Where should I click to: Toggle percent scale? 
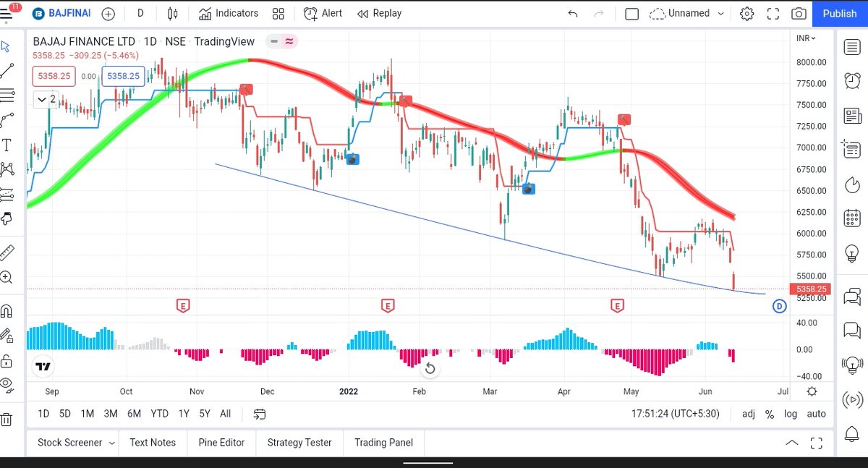pyautogui.click(x=770, y=414)
